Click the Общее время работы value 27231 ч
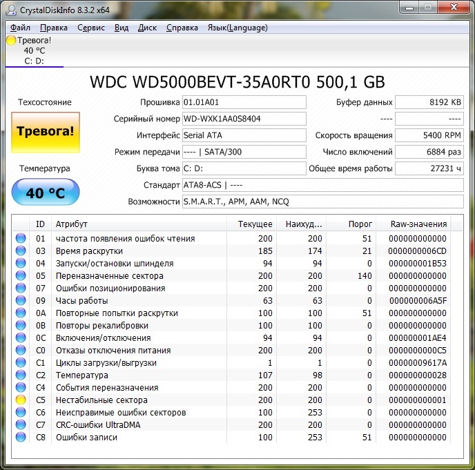The height and width of the screenshot is (470, 475). (429, 168)
